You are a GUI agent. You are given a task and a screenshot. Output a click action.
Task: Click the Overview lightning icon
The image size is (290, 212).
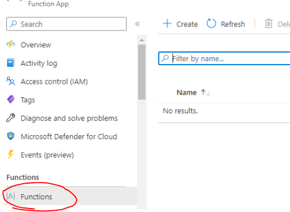10,44
